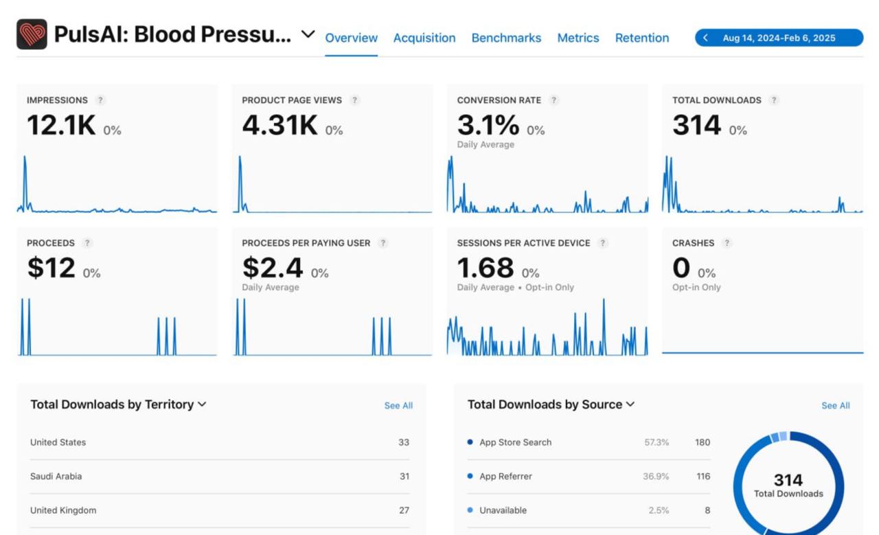Open the Proceeds help tooltip
The image size is (879, 535).
[x=87, y=243]
